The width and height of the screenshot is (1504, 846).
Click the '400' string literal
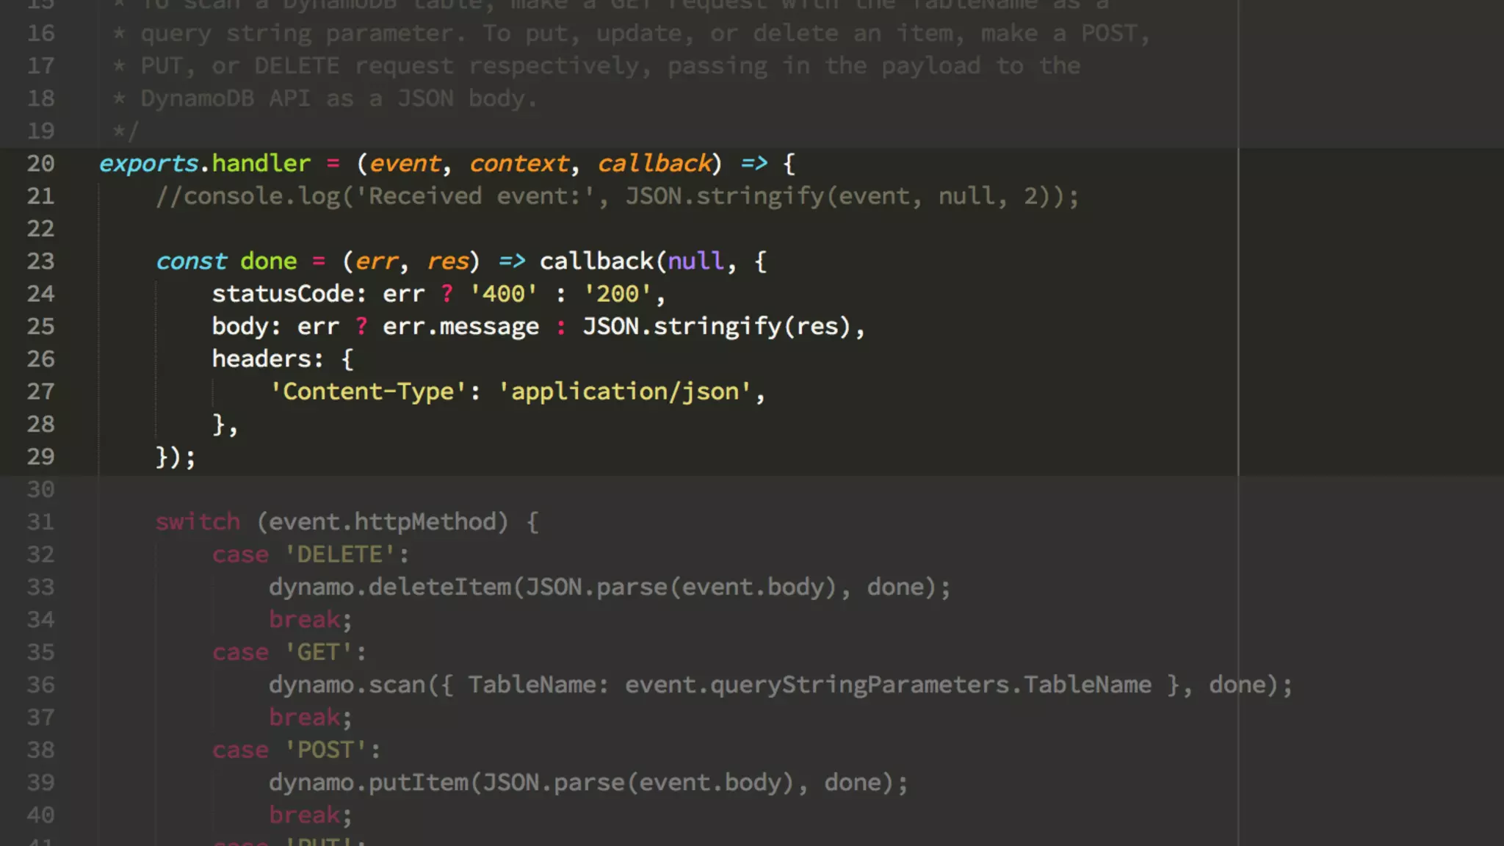(x=503, y=294)
